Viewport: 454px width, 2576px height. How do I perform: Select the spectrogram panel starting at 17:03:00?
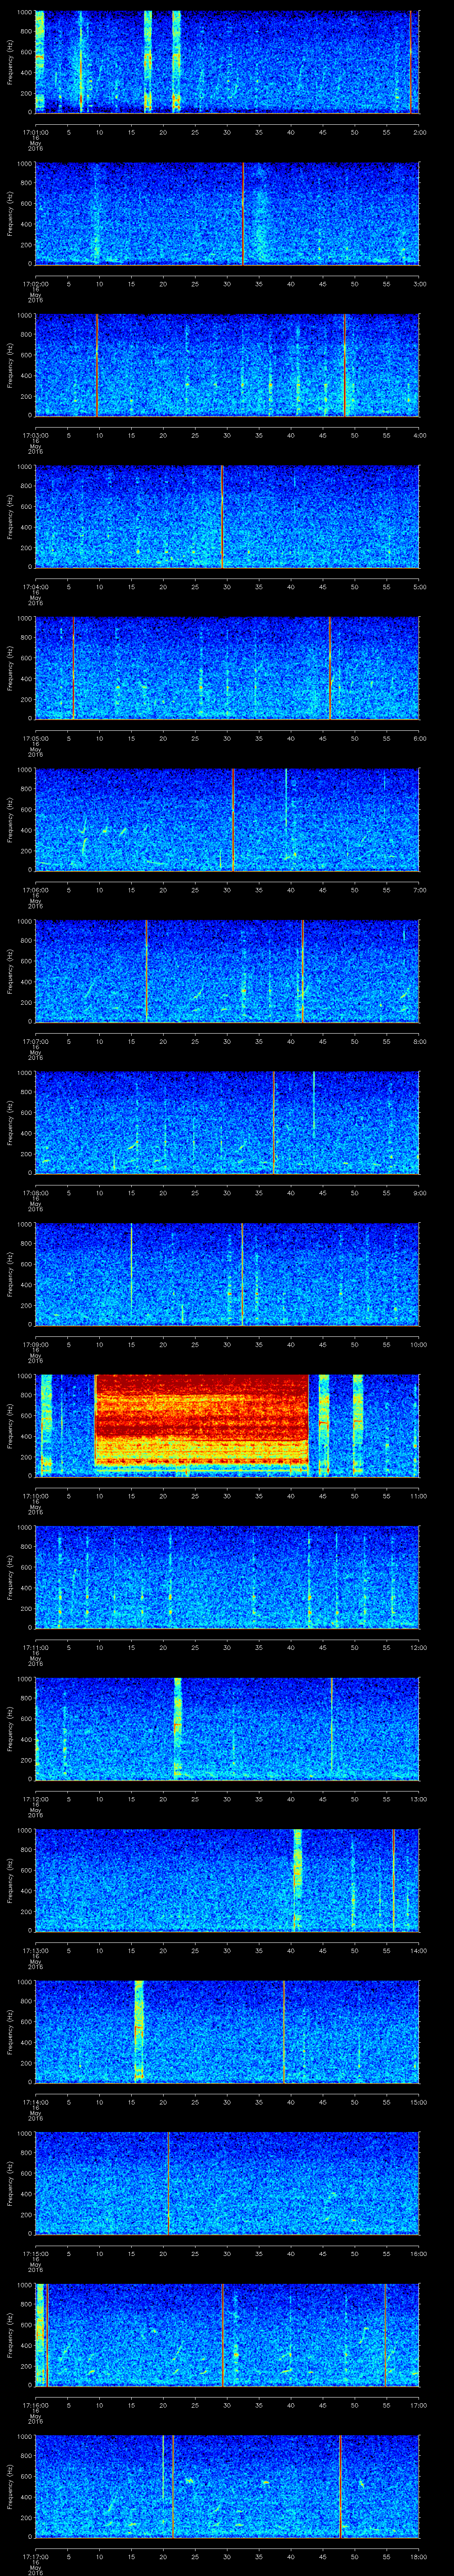227,365
